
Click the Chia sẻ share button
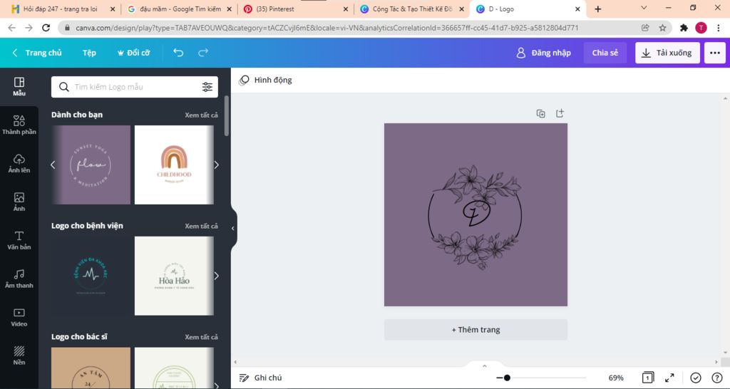605,53
